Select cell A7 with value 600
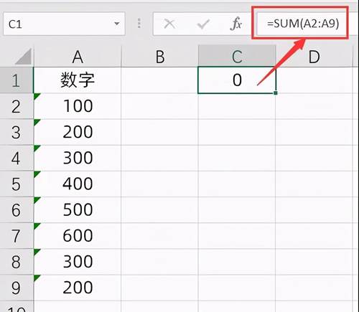Image resolution: width=359 pixels, height=312 pixels. coord(78,236)
